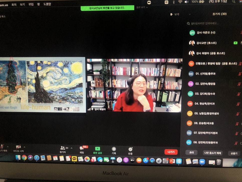This screenshot has height=182, width=242.
Task: Open the Korean input source menu
Action: (x=166, y=2)
